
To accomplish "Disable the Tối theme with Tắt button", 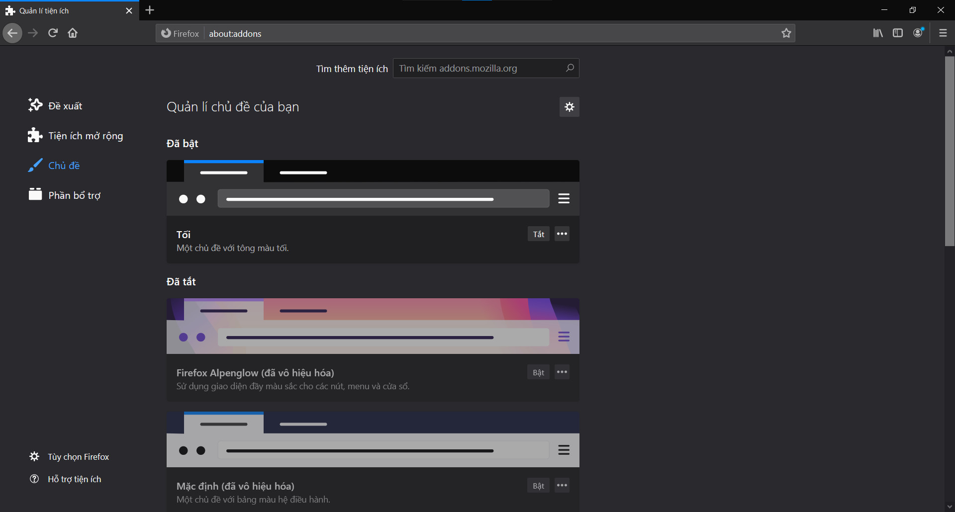I will pos(538,234).
